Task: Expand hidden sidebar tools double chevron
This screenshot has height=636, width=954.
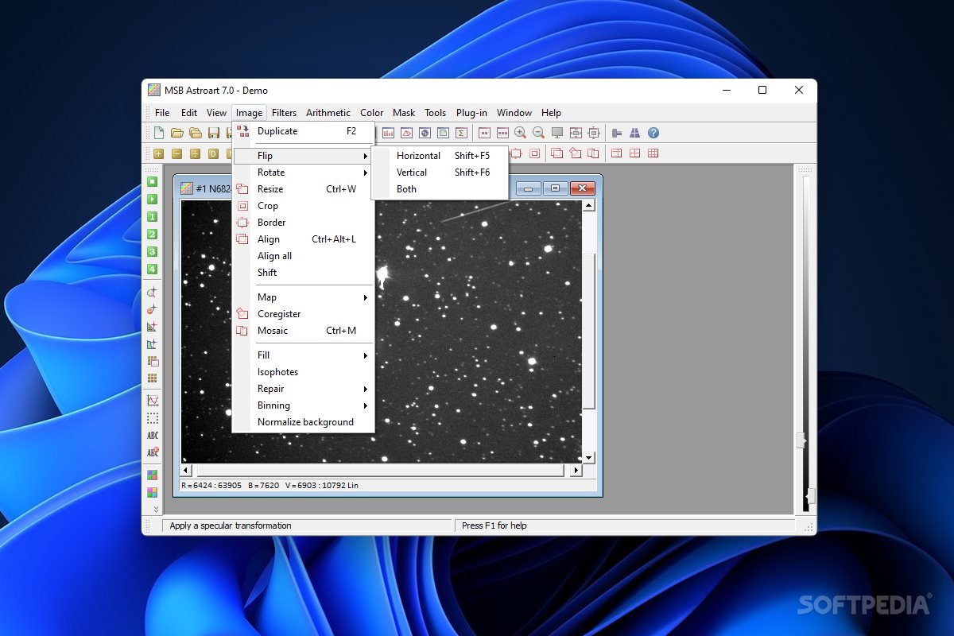Action: tap(155, 509)
